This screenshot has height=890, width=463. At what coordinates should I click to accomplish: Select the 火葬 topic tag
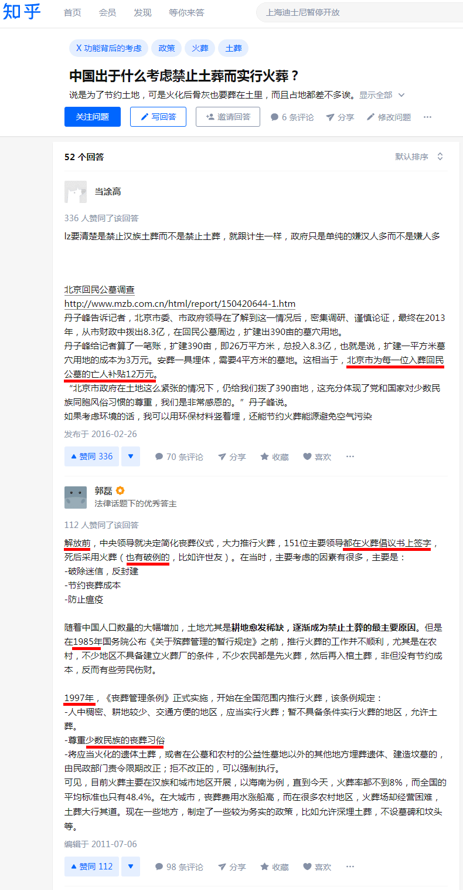[200, 48]
